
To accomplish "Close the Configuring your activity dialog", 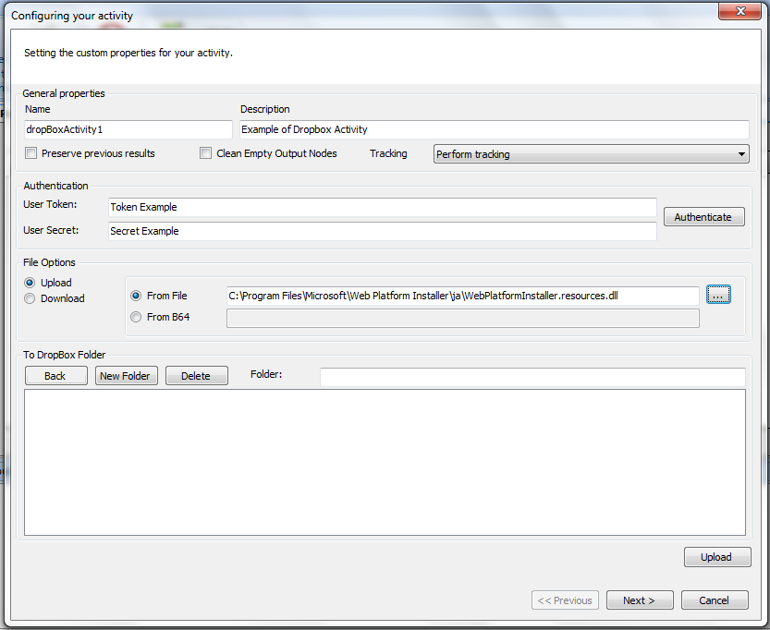I will [x=739, y=11].
